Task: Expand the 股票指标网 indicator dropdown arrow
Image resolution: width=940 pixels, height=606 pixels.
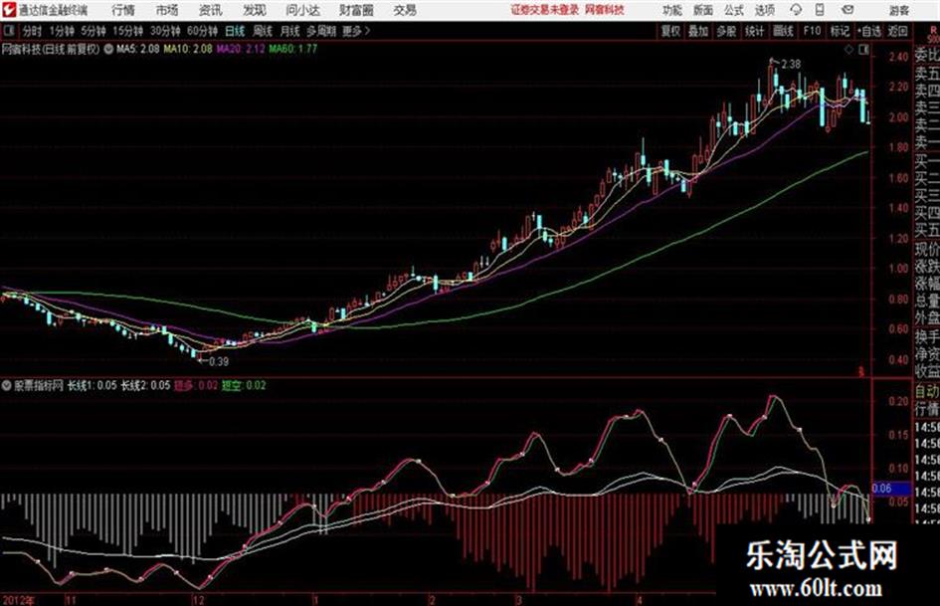Action: click(x=7, y=385)
